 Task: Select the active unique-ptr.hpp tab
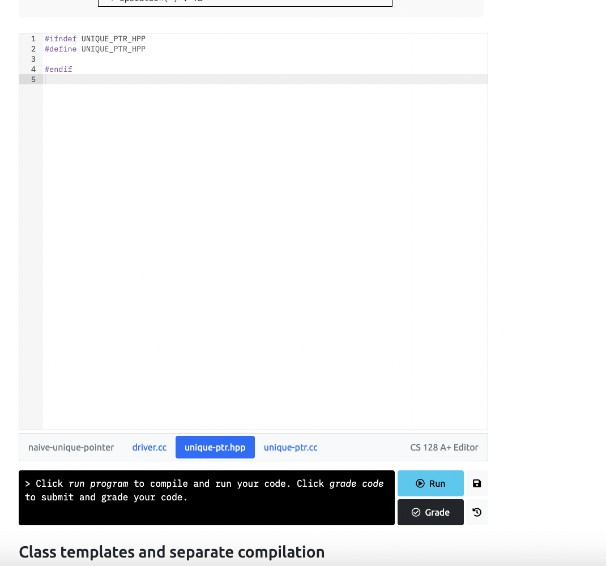[215, 447]
